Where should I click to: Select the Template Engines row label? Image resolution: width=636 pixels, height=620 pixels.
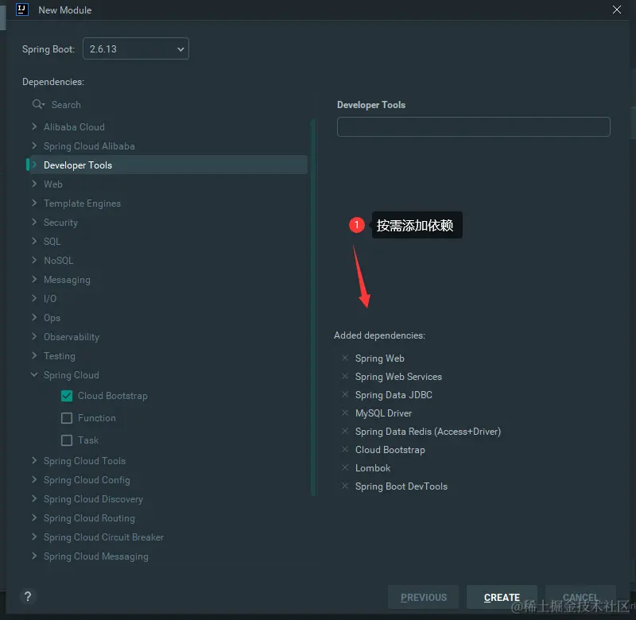[x=82, y=203]
